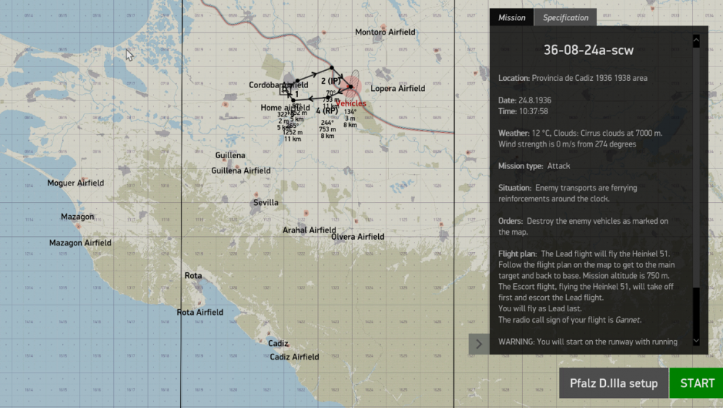Select the Mission tab
Screen dimensions: 723x408
coord(511,17)
